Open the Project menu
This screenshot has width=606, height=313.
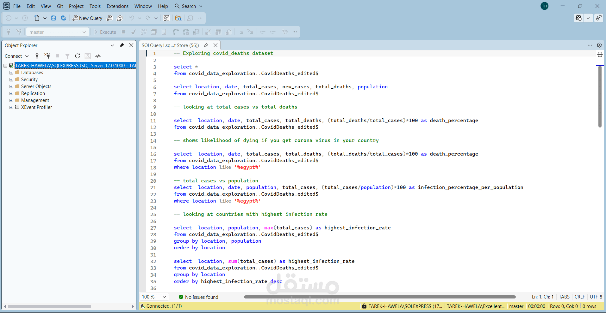tap(76, 6)
